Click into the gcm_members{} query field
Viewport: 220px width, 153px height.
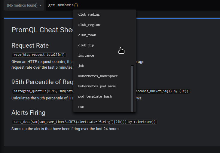[x=133, y=5]
